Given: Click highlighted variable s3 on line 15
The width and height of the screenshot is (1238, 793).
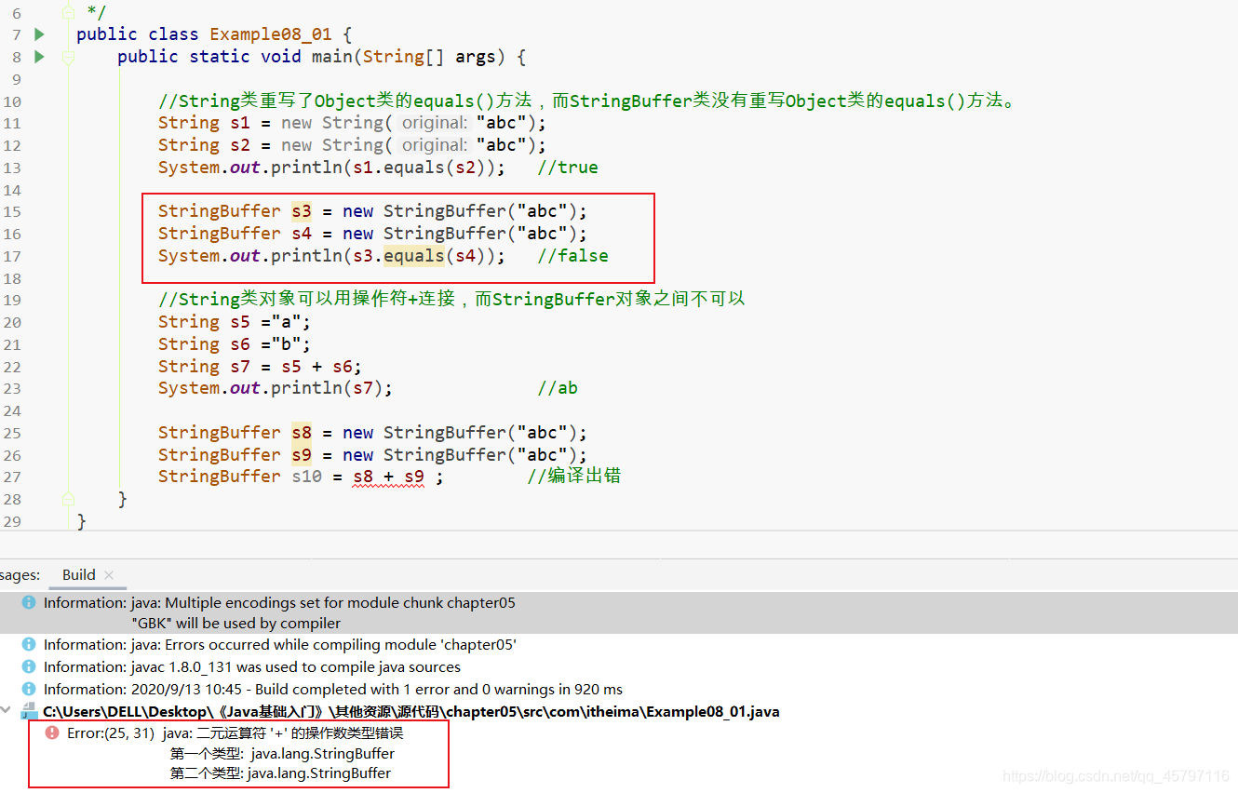Looking at the screenshot, I should (x=302, y=211).
